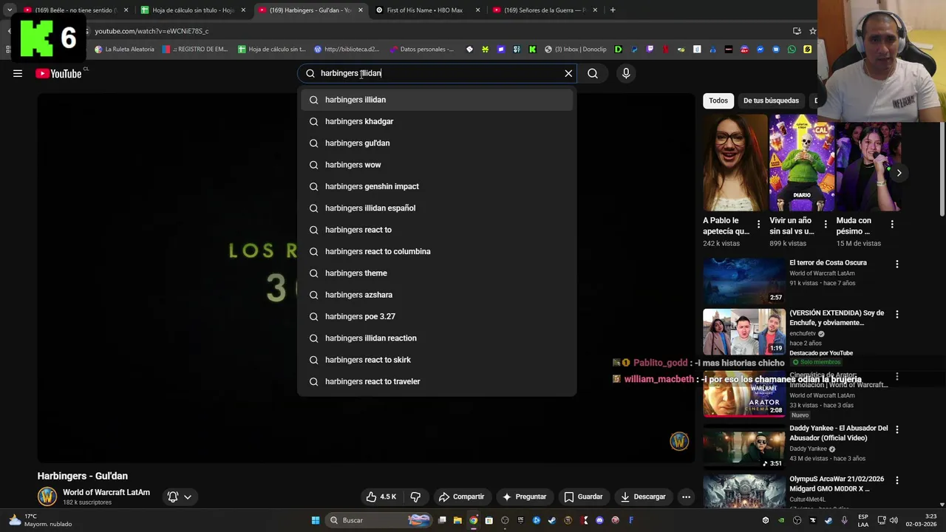Click the Preguntar button
946x532 pixels.
point(524,497)
